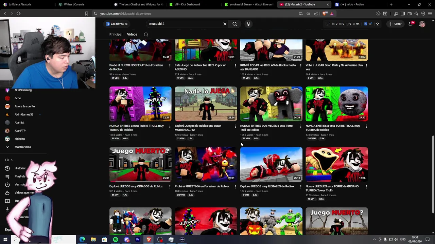Bookmark this page via the bookmark icon

86,14
